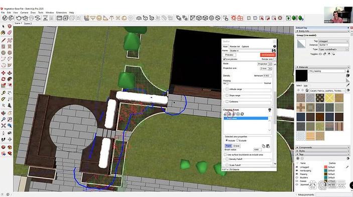Toggle visibility of the Hardscaping tag

pos(297,170)
